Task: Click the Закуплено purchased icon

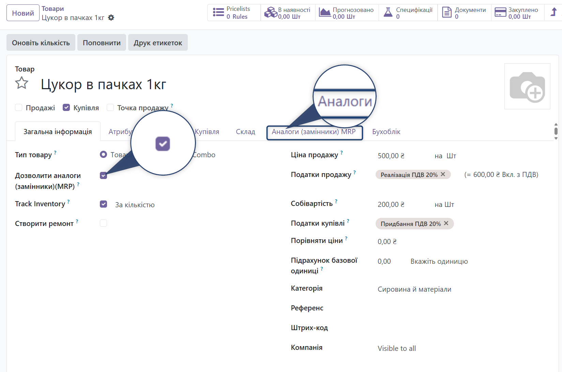Action: click(501, 12)
